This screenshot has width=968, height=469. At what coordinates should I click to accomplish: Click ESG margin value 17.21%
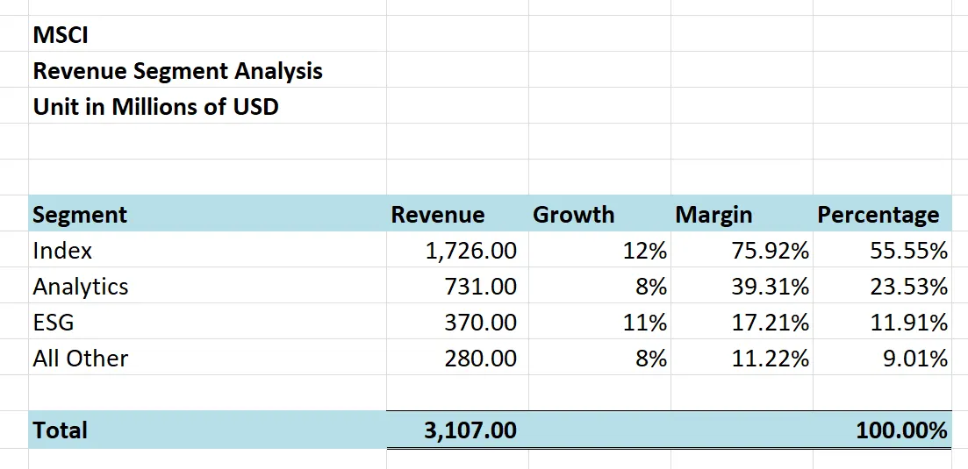(x=770, y=323)
